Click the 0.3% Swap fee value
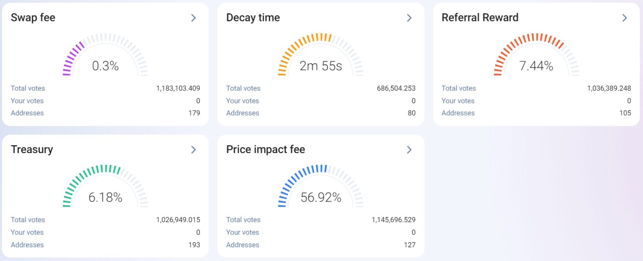The image size is (643, 261). tap(105, 66)
